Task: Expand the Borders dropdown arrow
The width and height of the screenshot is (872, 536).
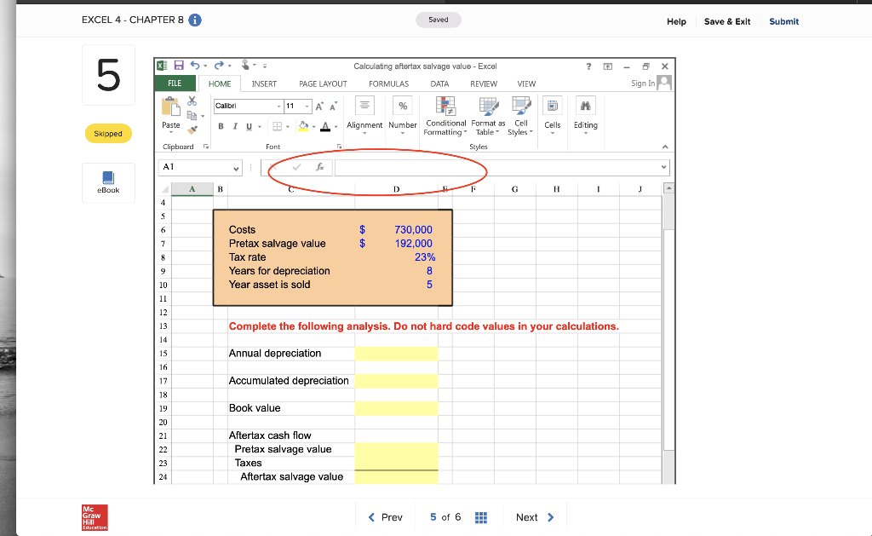Action: tap(288, 126)
